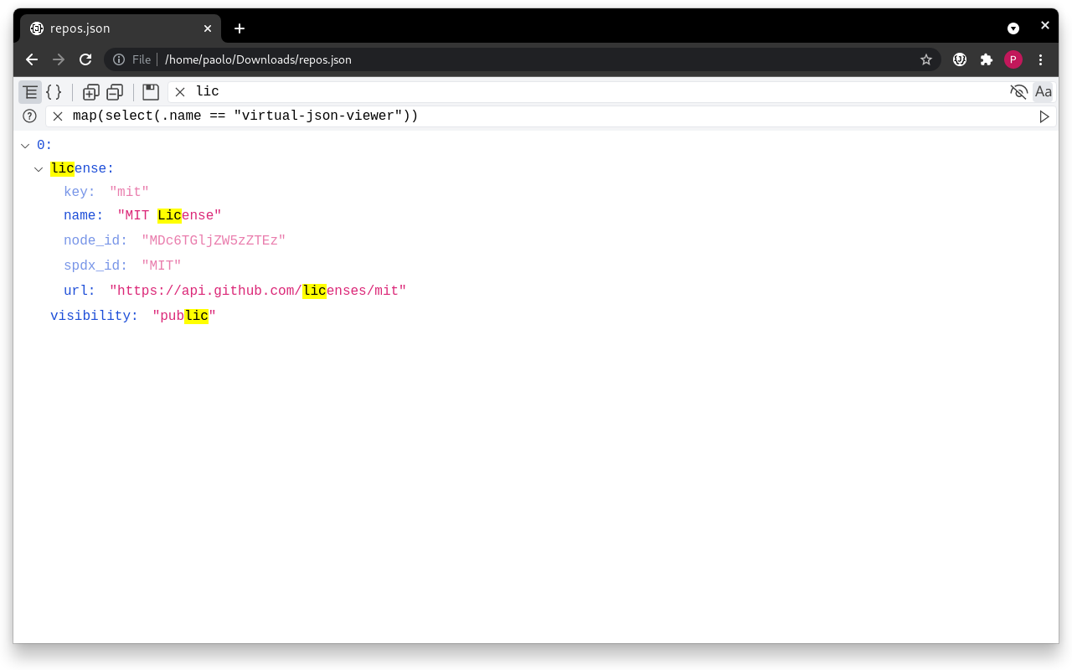The height and width of the screenshot is (670, 1072).
Task: Open the browser extensions puzzle icon
Action: (x=987, y=59)
